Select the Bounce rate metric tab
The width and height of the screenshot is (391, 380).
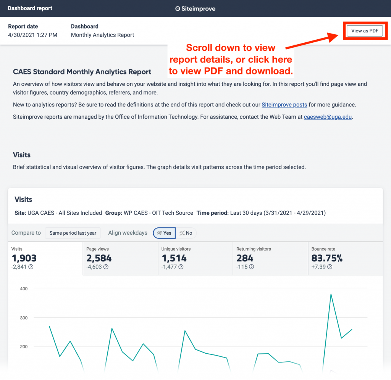(346, 258)
